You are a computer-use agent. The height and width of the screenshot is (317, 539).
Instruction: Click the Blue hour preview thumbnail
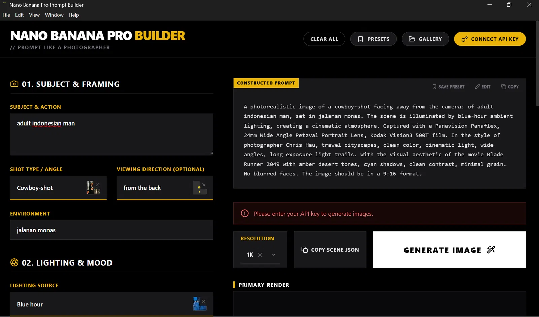[x=198, y=304]
